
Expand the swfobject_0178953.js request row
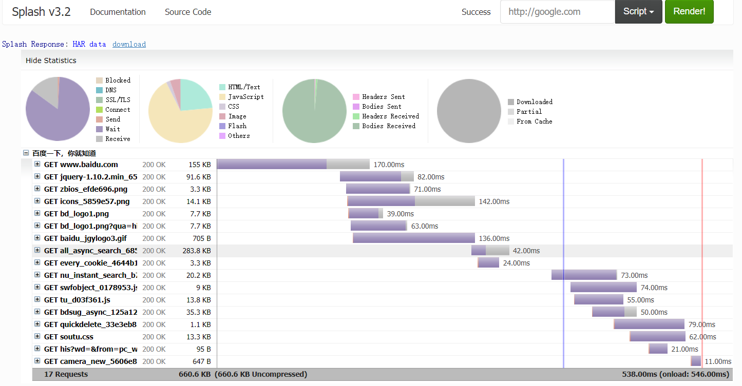tap(37, 287)
